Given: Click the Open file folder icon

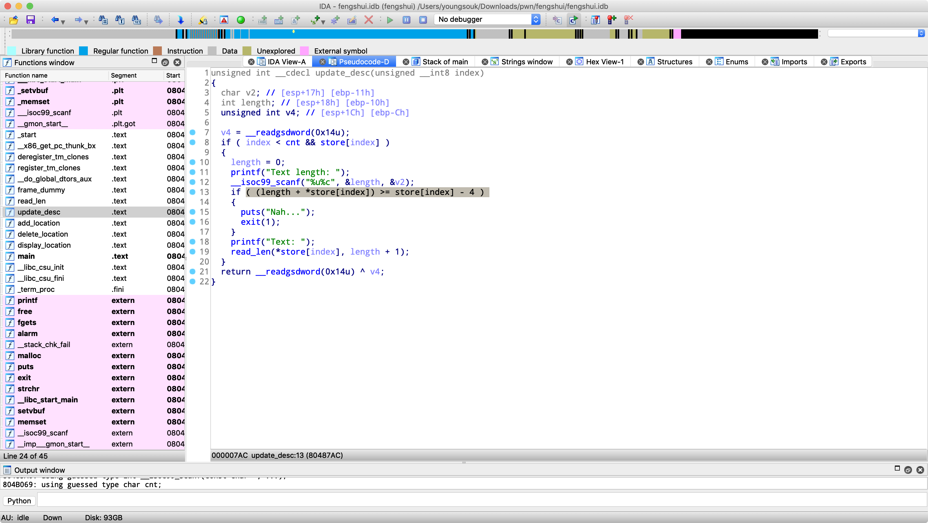Looking at the screenshot, I should click(x=14, y=19).
